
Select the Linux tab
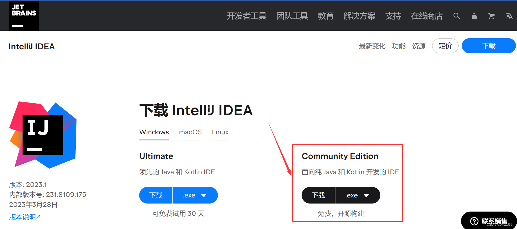point(220,132)
